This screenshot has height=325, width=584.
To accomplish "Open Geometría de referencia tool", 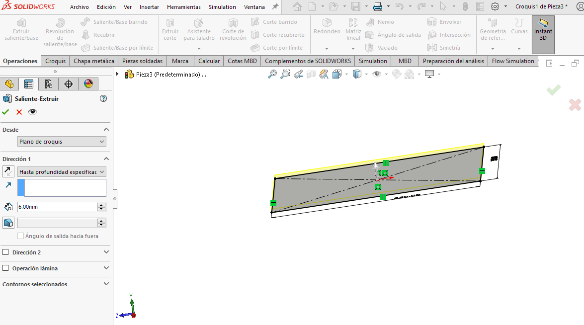I will point(493,29).
